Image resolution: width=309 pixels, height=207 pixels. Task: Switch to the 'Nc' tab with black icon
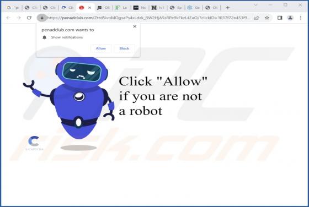click(140, 8)
